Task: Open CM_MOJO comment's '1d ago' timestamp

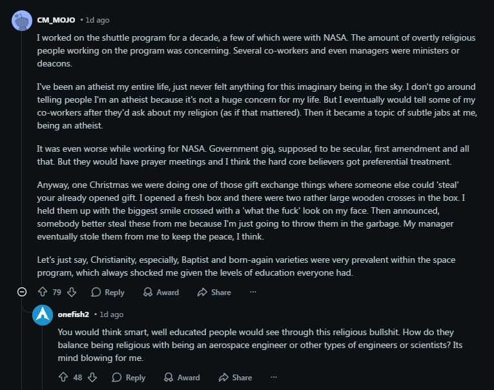Action: (x=97, y=20)
